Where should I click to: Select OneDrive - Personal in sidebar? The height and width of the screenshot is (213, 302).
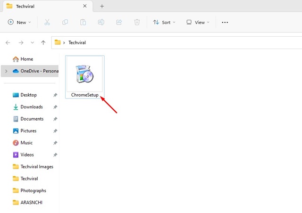pos(30,71)
